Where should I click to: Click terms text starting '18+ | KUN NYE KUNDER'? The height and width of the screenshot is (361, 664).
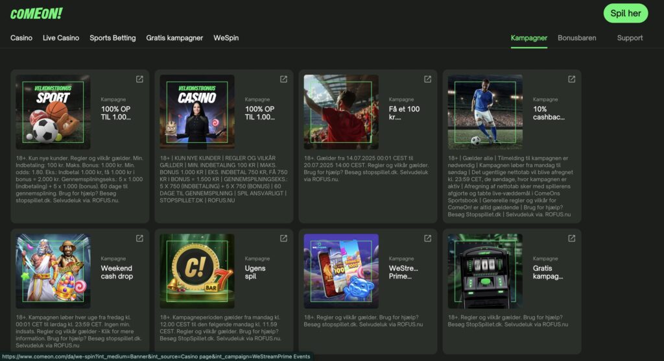224,179
